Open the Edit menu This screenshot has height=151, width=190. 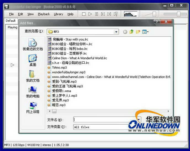(x=20, y=14)
